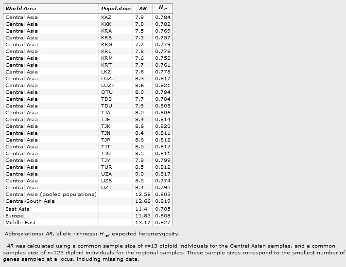
Task: Click He value 0.803 for pooled populations
Action: coord(163,195)
